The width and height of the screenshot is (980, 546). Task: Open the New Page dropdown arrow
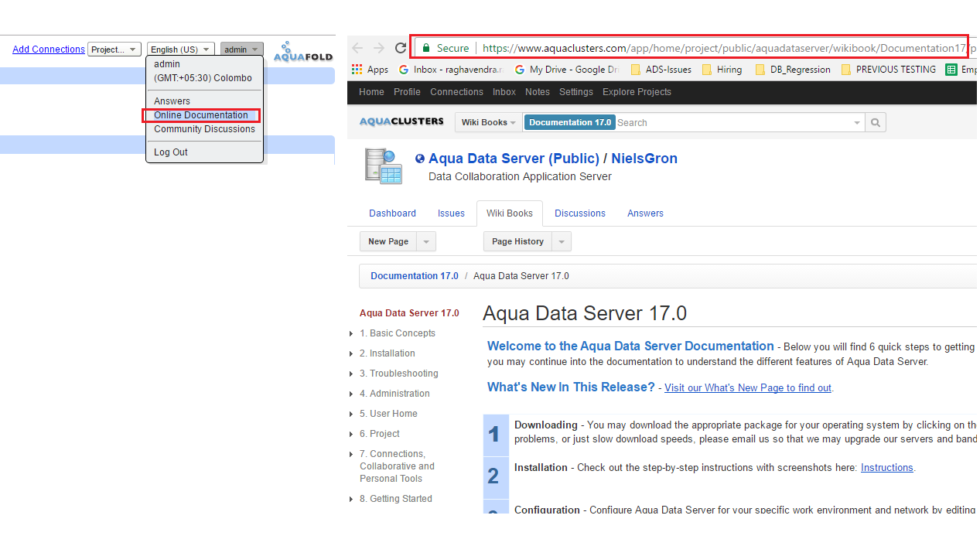(426, 241)
